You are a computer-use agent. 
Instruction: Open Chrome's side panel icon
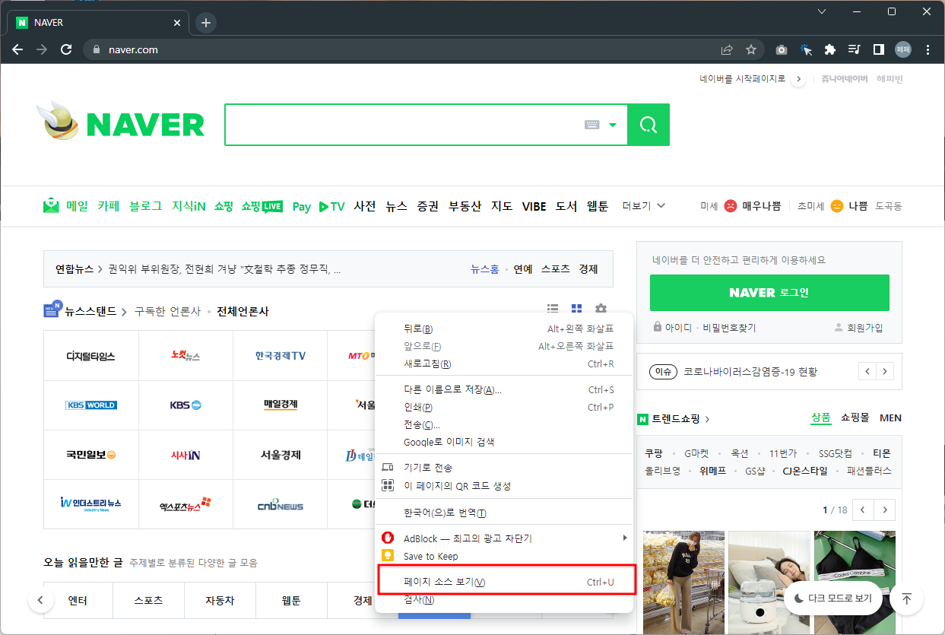[x=878, y=49]
